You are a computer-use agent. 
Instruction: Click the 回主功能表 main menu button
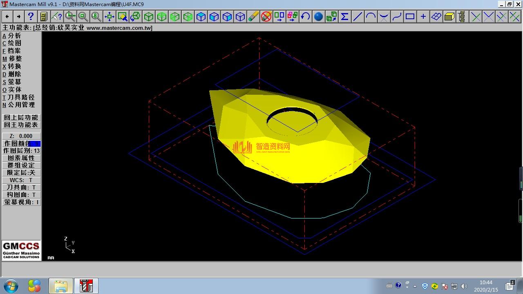pos(21,125)
